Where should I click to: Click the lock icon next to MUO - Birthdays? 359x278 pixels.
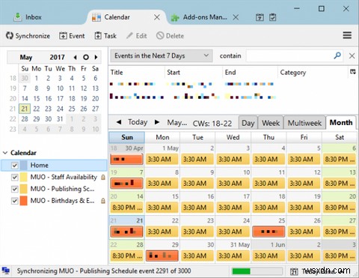pyautogui.click(x=102, y=201)
